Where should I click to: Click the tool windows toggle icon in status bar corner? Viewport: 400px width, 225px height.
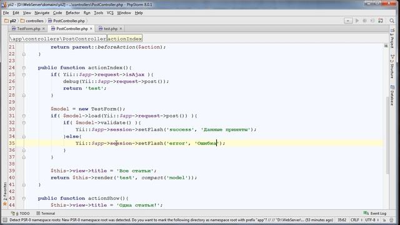(4, 220)
